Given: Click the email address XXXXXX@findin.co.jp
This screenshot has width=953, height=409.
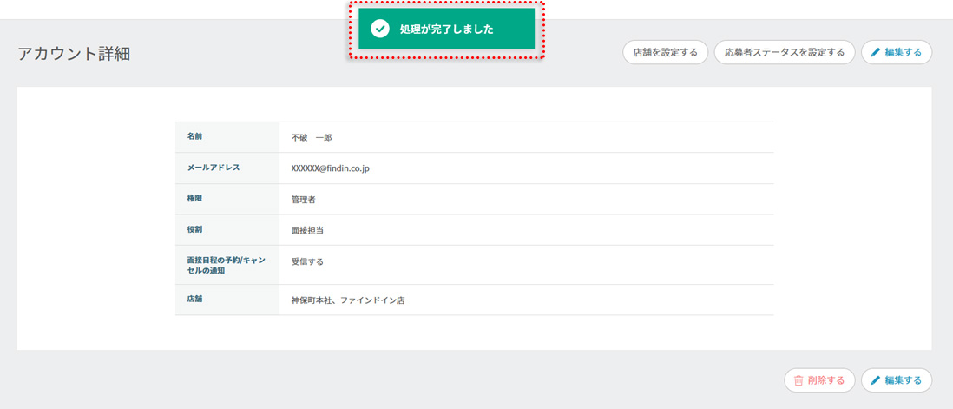Looking at the screenshot, I should pyautogui.click(x=330, y=168).
